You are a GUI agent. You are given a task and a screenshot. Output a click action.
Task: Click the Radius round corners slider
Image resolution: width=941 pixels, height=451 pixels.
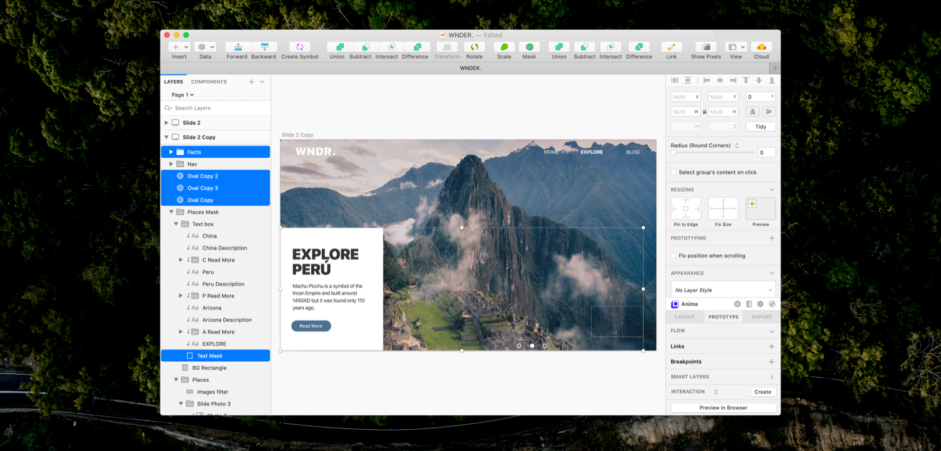tap(712, 153)
